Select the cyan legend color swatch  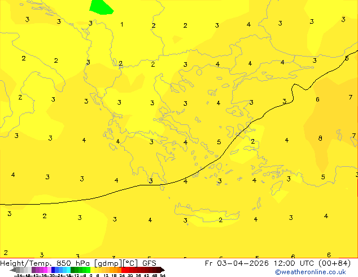(x=68, y=270)
